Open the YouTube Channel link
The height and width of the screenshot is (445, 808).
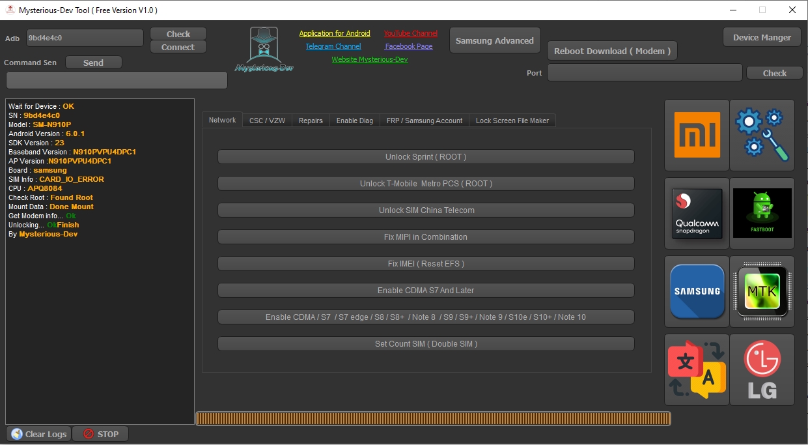point(411,33)
